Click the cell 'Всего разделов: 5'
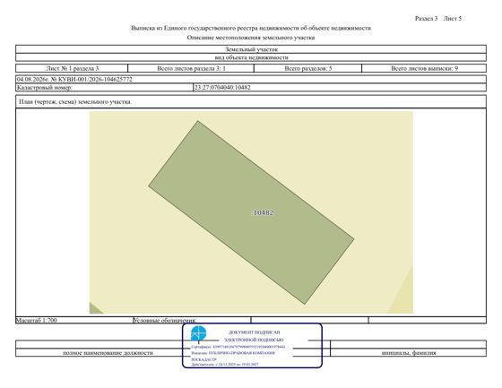Image resolution: width=502 pixels, height=388 pixels. pyautogui.click(x=308, y=68)
